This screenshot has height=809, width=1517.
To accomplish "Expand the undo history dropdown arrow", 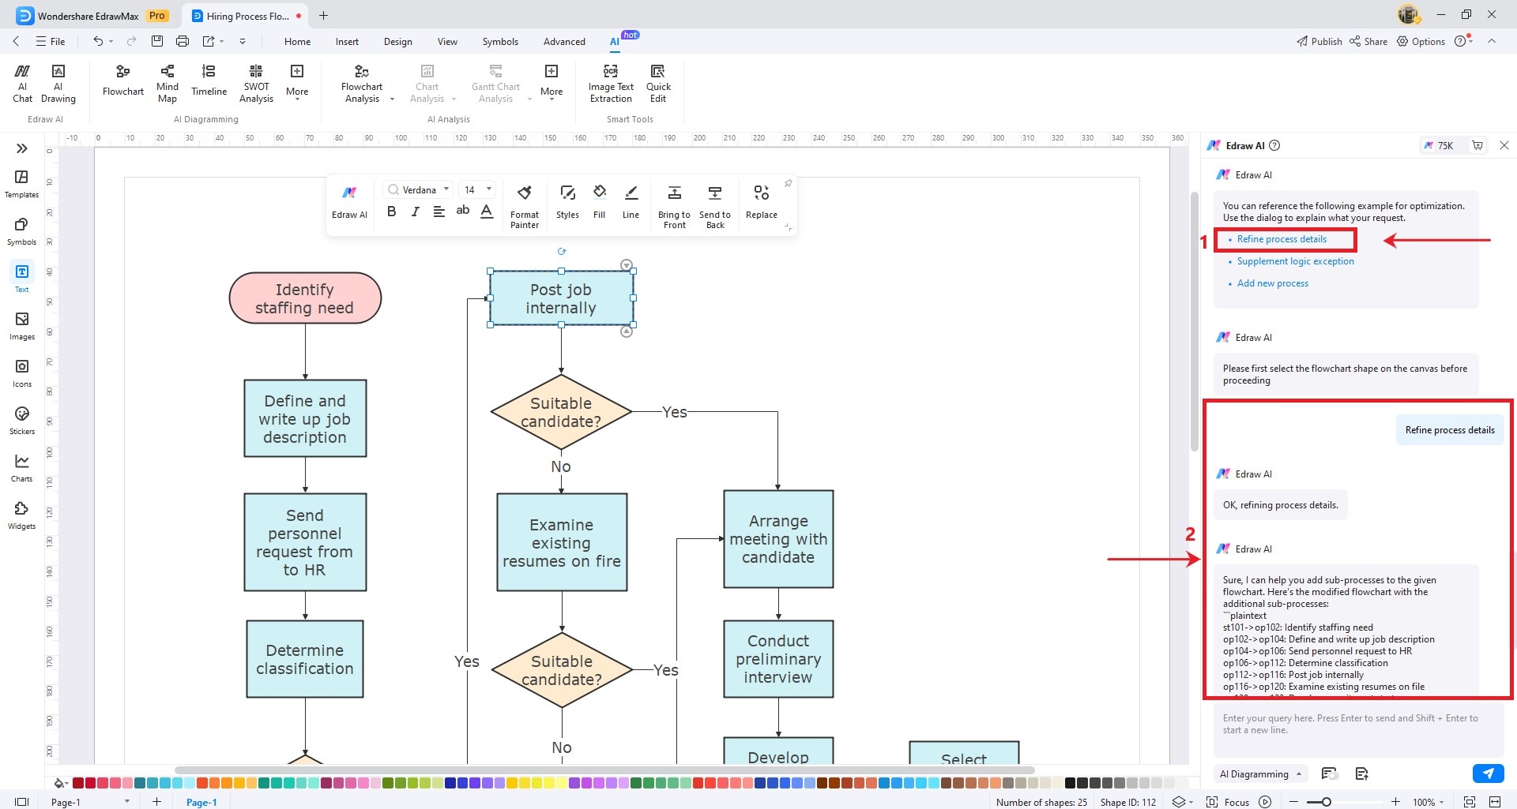I will coord(111,41).
